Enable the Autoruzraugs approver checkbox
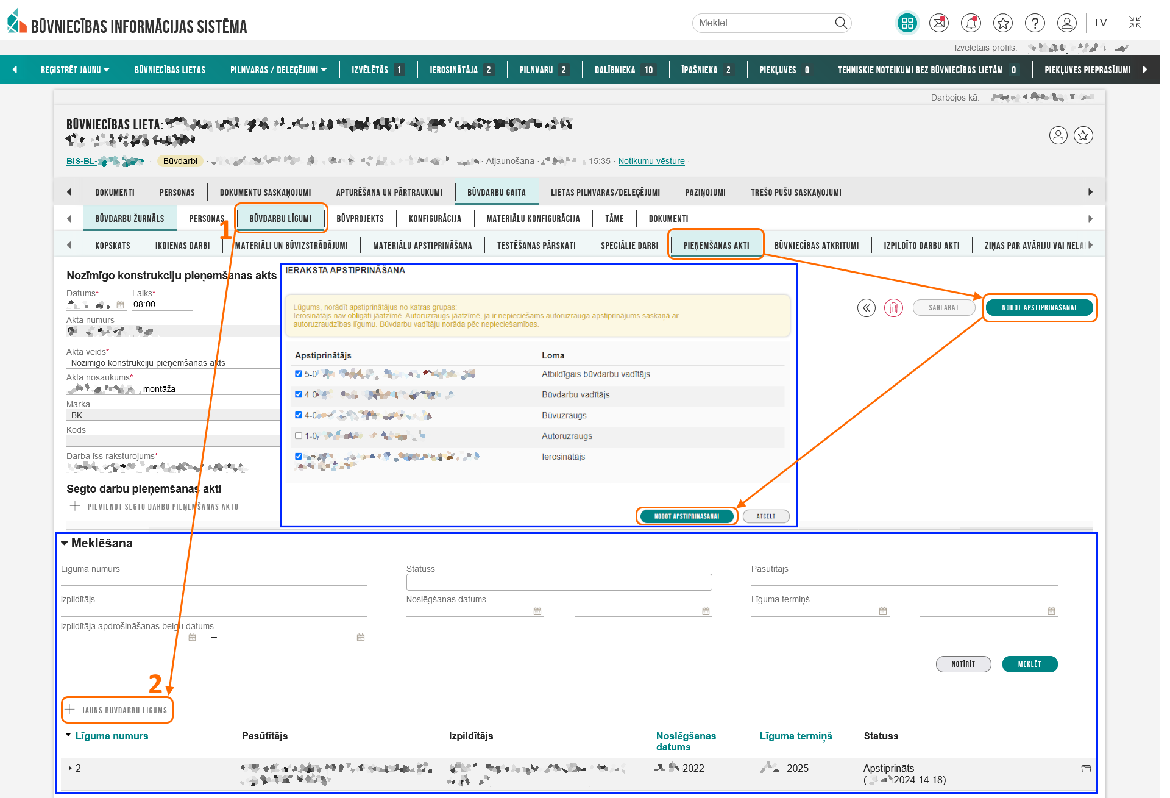Image resolution: width=1170 pixels, height=798 pixels. (x=299, y=436)
